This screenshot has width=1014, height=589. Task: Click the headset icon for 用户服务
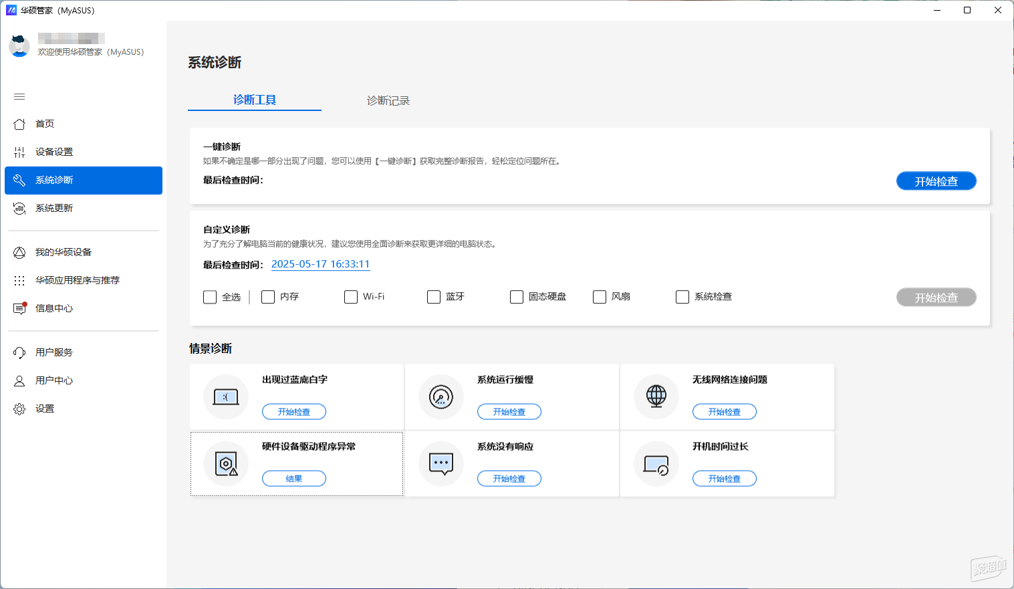click(19, 352)
